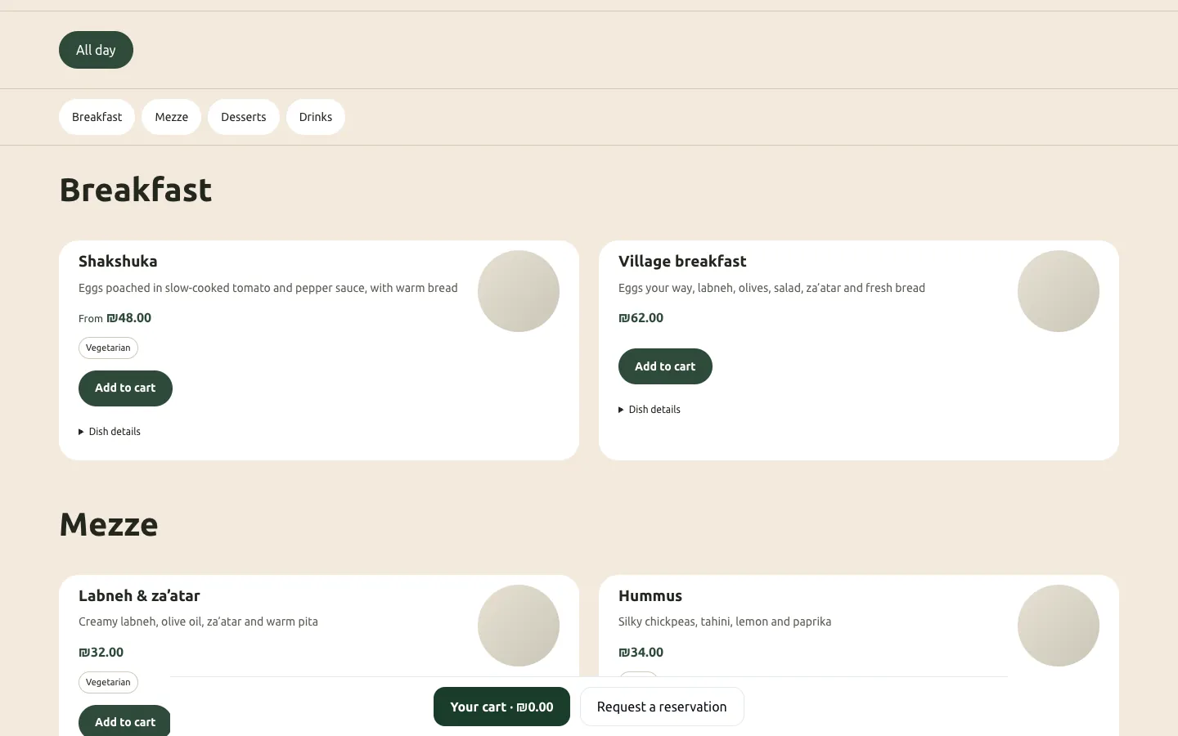Click the ₪48.00 Shakshuka price
The image size is (1178, 736).
[x=128, y=318]
